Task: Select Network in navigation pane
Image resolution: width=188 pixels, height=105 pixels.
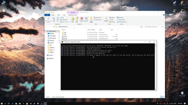Action: coord(51,58)
